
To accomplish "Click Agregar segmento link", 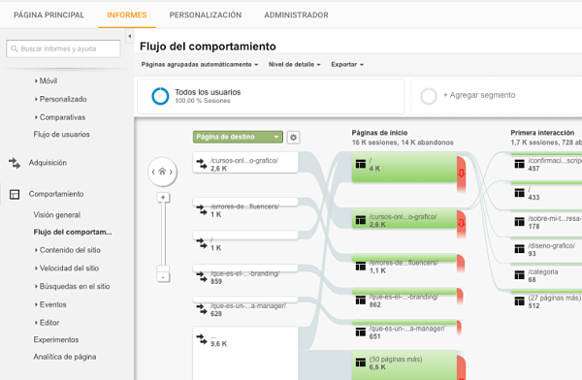I will pyautogui.click(x=479, y=95).
